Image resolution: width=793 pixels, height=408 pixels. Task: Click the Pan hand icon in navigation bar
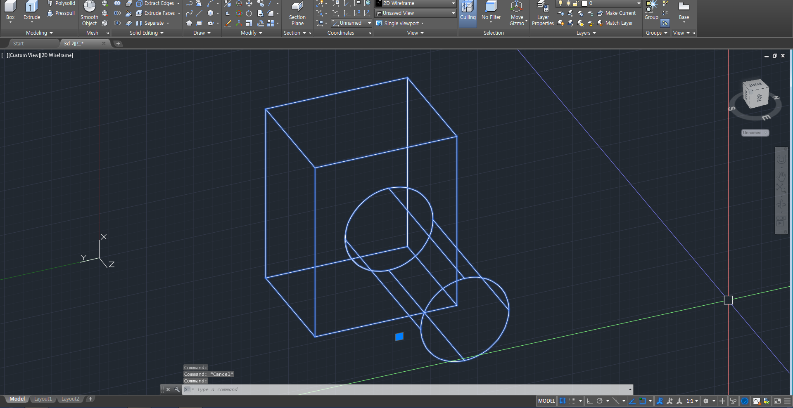tap(781, 177)
